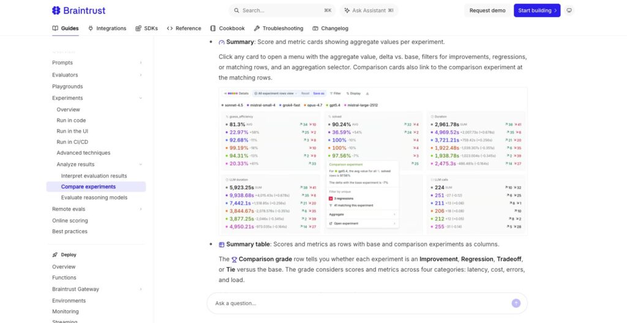627x323 pixels.
Task: Click the Cookbook icon
Action: pos(213,28)
